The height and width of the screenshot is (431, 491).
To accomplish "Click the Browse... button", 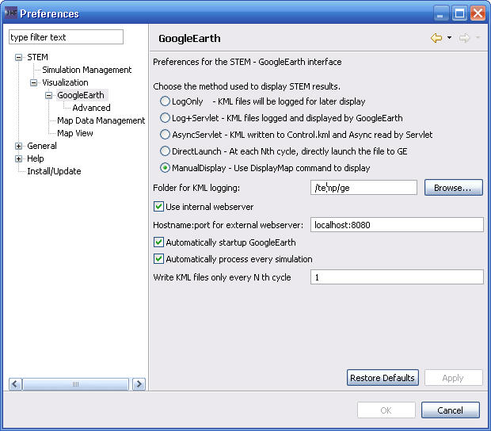I will [453, 188].
